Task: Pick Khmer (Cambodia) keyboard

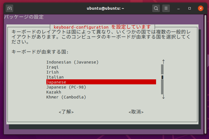Action: click(101, 97)
